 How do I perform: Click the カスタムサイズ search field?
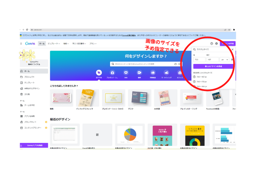(x=212, y=49)
